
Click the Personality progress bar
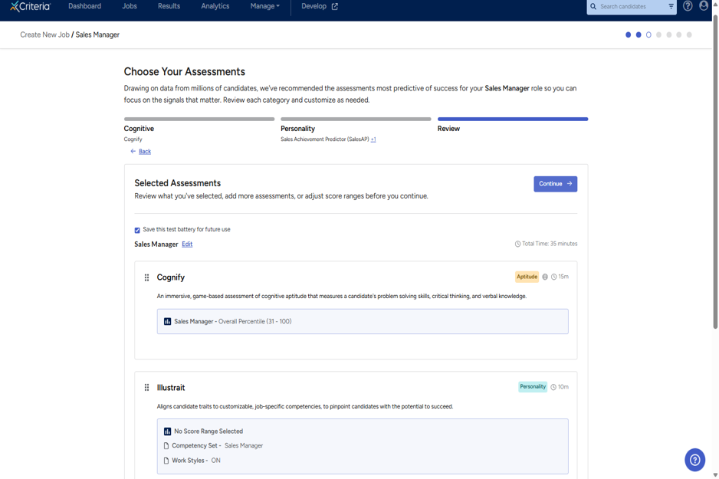pos(356,120)
